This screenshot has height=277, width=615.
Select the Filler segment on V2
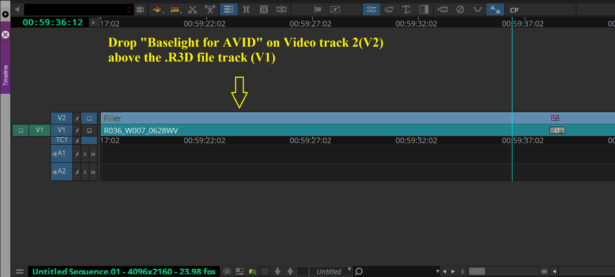pyautogui.click(x=357, y=118)
